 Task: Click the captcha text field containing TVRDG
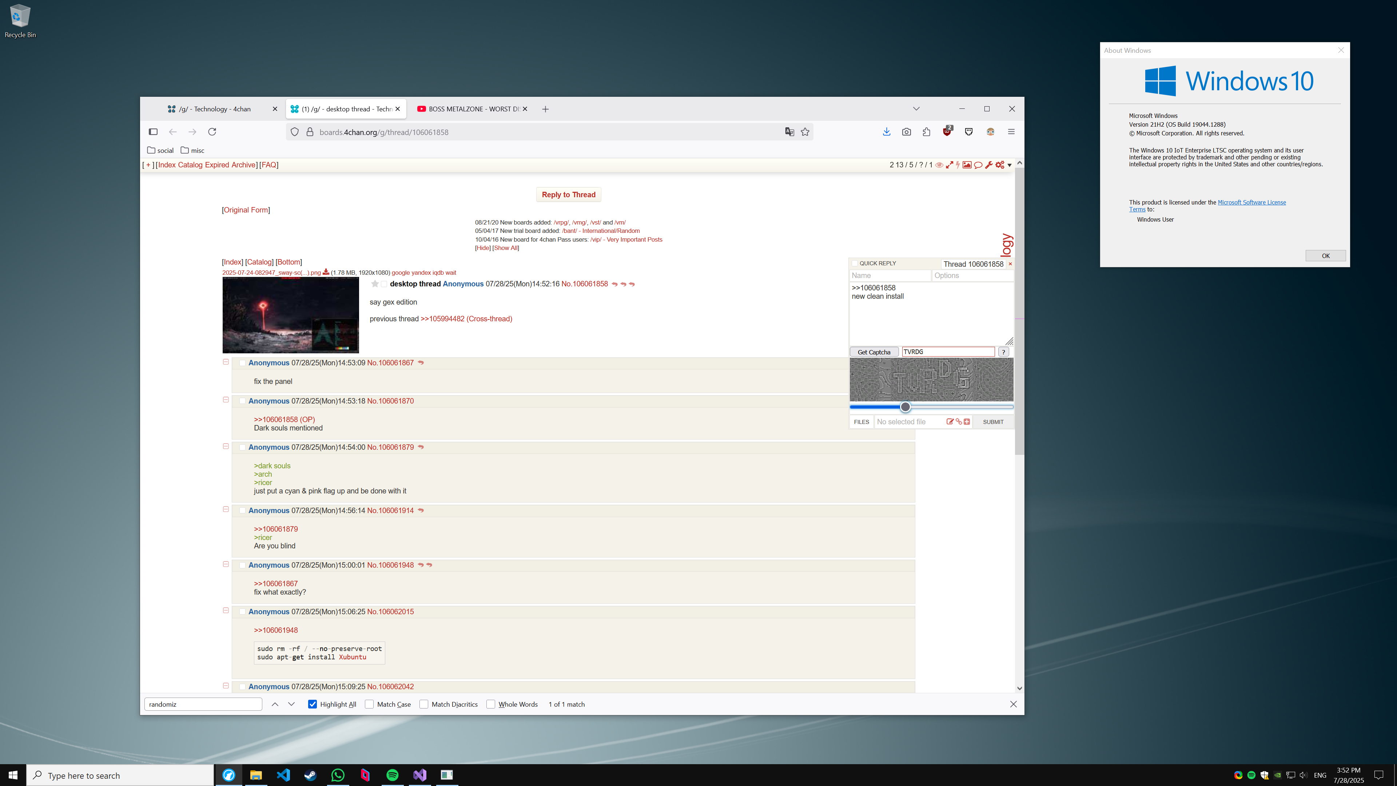[948, 352]
